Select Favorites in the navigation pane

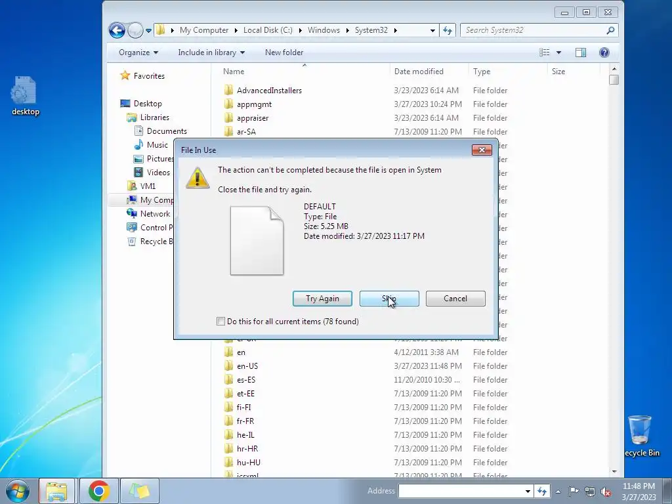(x=142, y=76)
